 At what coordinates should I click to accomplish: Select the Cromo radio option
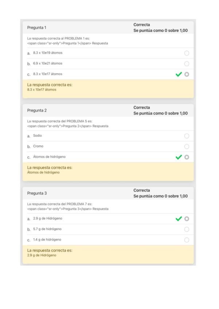tap(187, 146)
